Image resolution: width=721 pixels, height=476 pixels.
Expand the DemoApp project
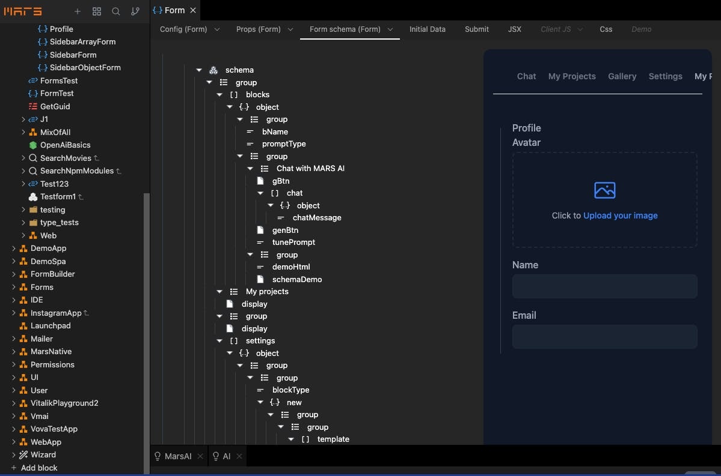[14, 248]
